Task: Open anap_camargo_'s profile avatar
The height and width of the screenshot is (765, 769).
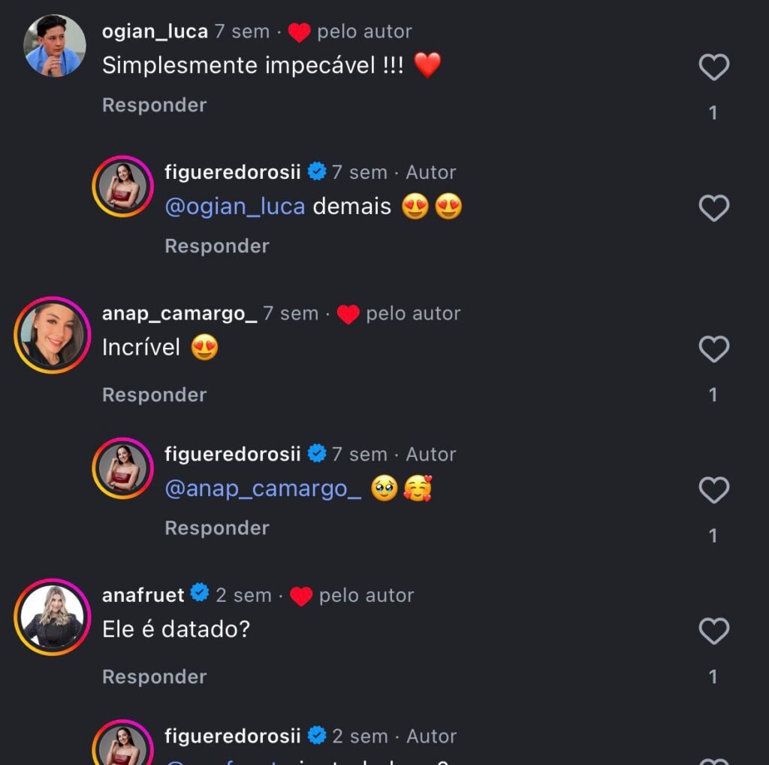Action: (52, 335)
